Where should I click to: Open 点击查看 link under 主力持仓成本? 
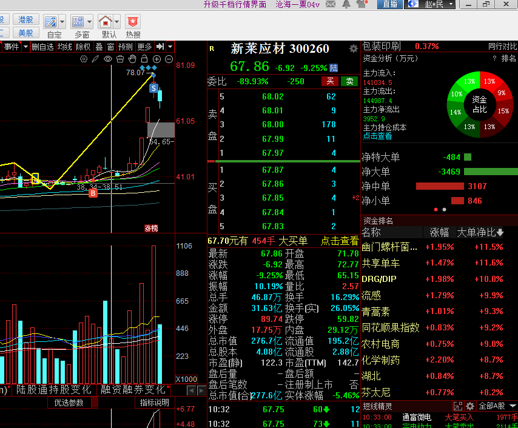point(377,136)
